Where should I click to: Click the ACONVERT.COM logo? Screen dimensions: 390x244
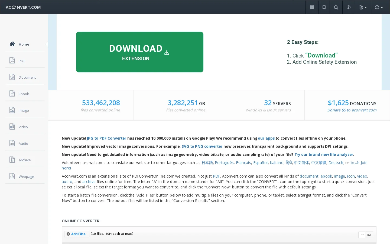pyautogui.click(x=23, y=7)
